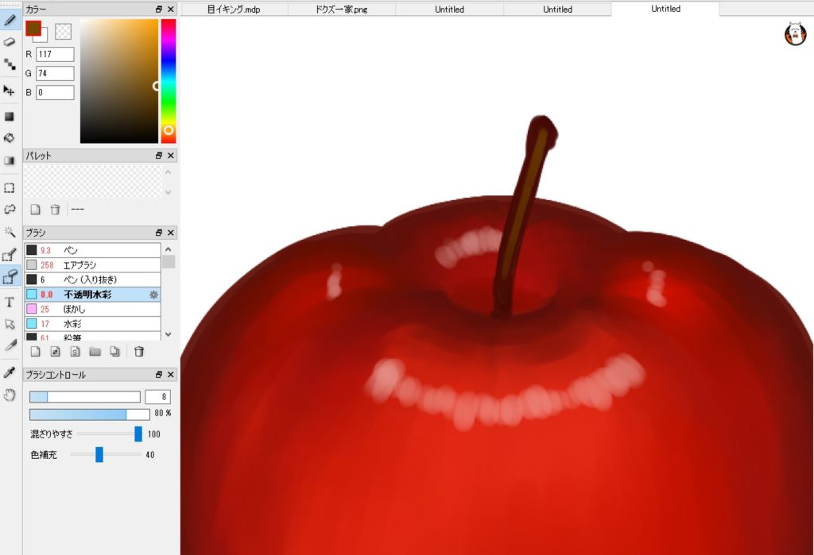
Task: Open the 目イキング.mdp tab
Action: point(234,10)
